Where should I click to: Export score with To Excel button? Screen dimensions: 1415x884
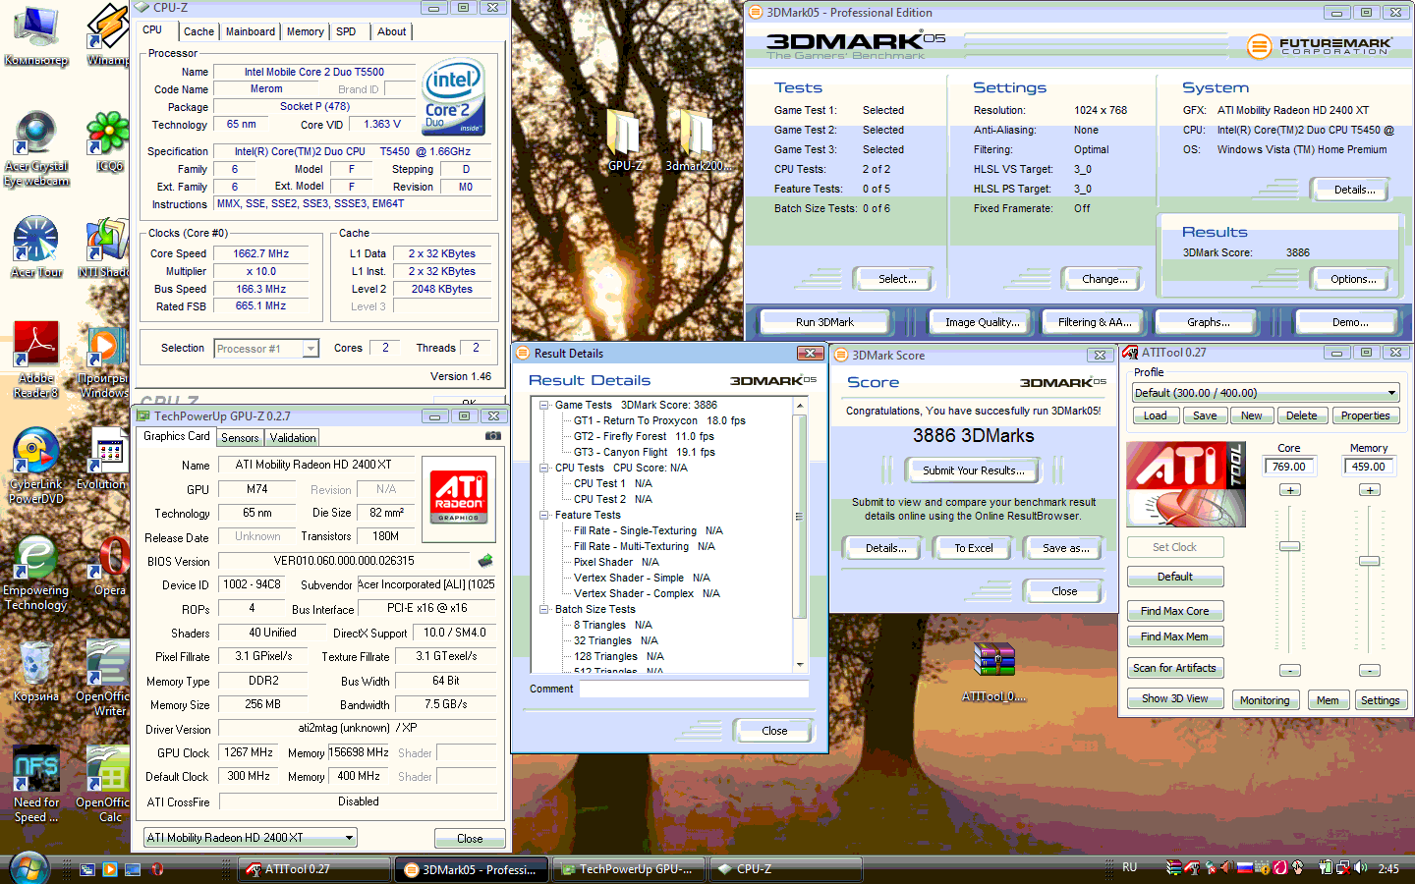(x=974, y=548)
